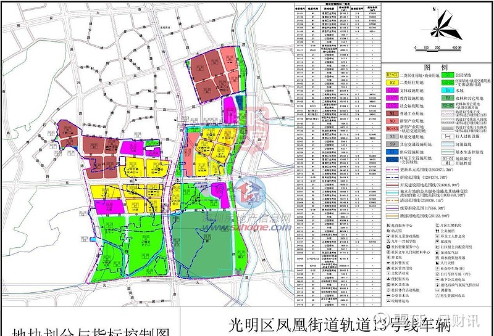Click the G1 green park swatch
494x336 pixels.
click(447, 75)
